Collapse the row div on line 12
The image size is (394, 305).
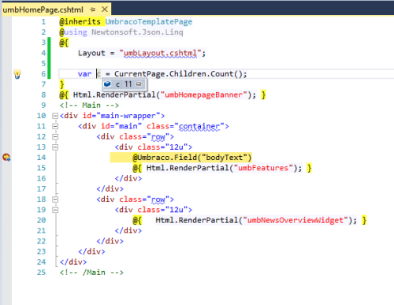pyautogui.click(x=55, y=136)
